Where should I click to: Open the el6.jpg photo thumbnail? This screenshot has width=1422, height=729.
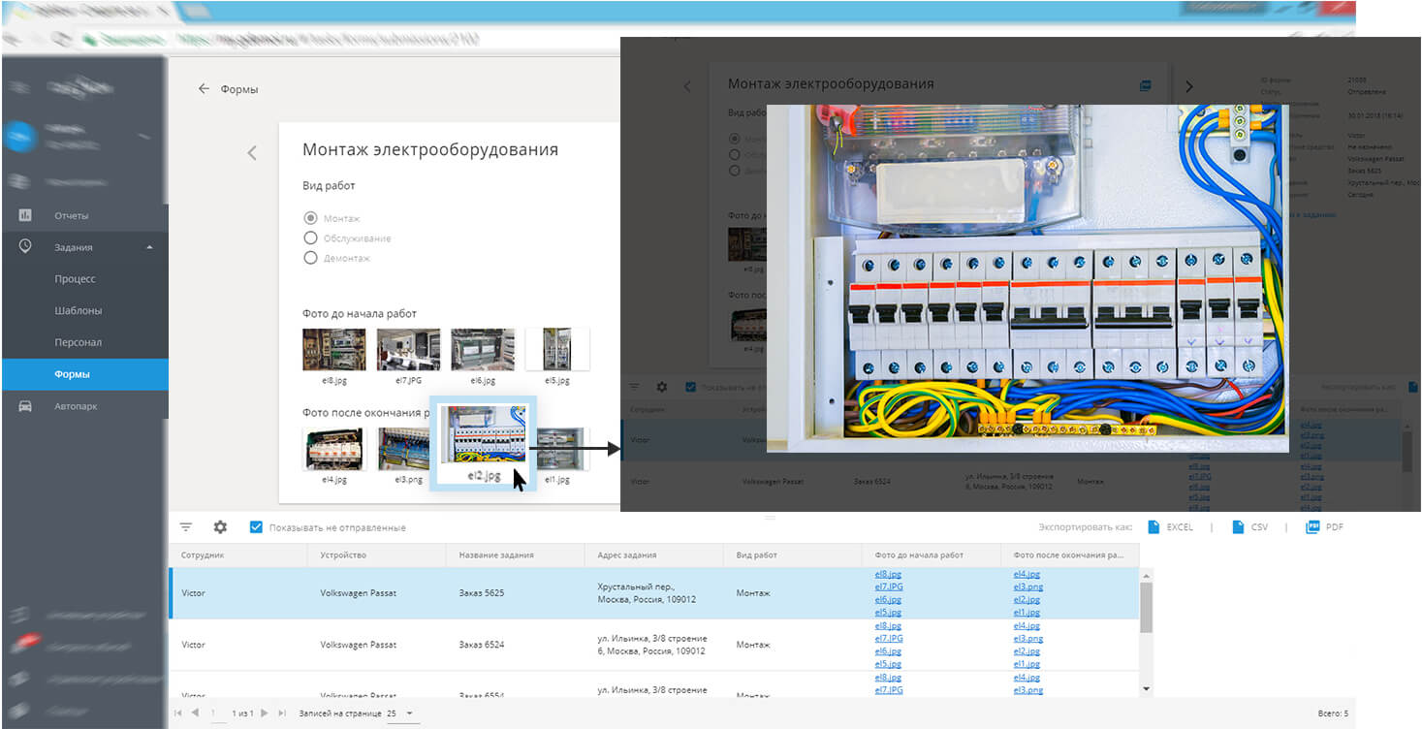(483, 349)
